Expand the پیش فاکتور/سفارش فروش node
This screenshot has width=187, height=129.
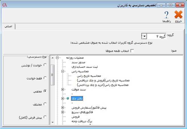point(63,108)
